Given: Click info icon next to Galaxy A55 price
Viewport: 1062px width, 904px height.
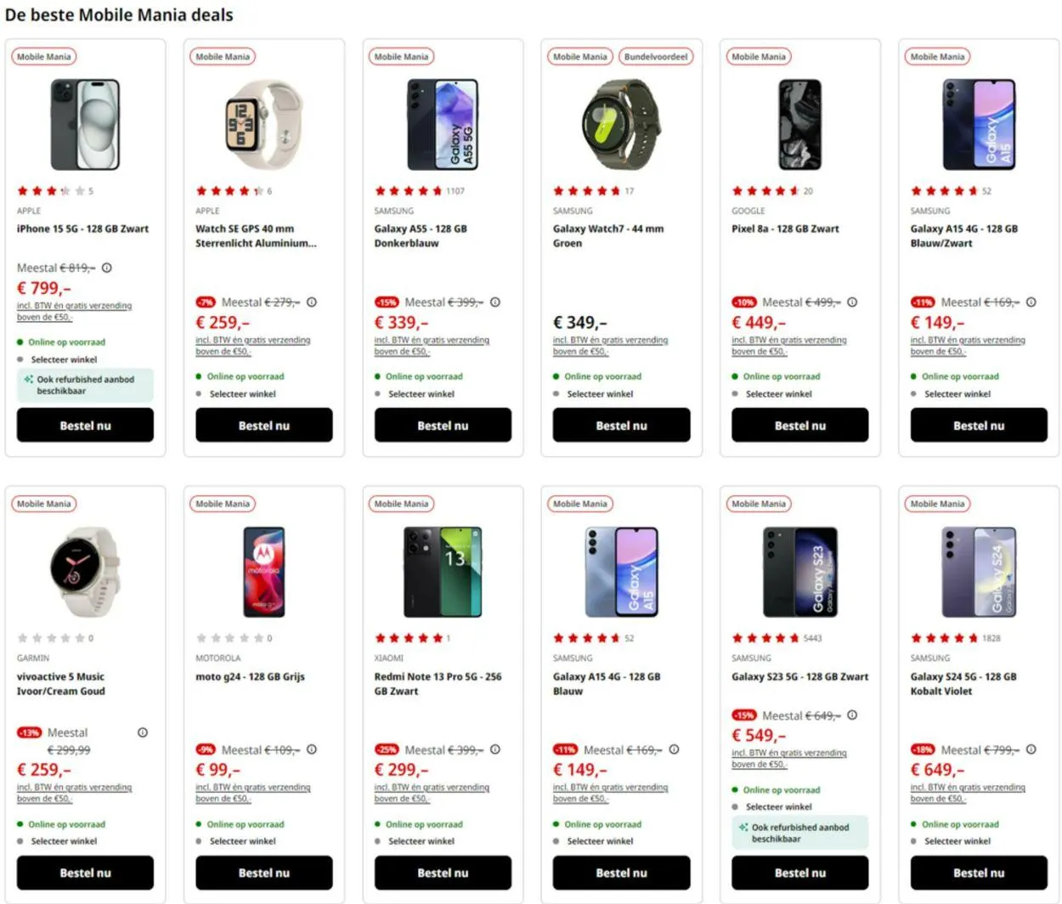Looking at the screenshot, I should pyautogui.click(x=495, y=302).
